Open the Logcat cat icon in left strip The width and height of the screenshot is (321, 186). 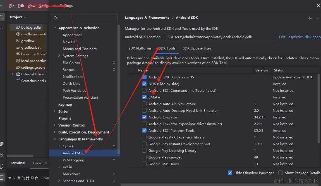[2, 155]
